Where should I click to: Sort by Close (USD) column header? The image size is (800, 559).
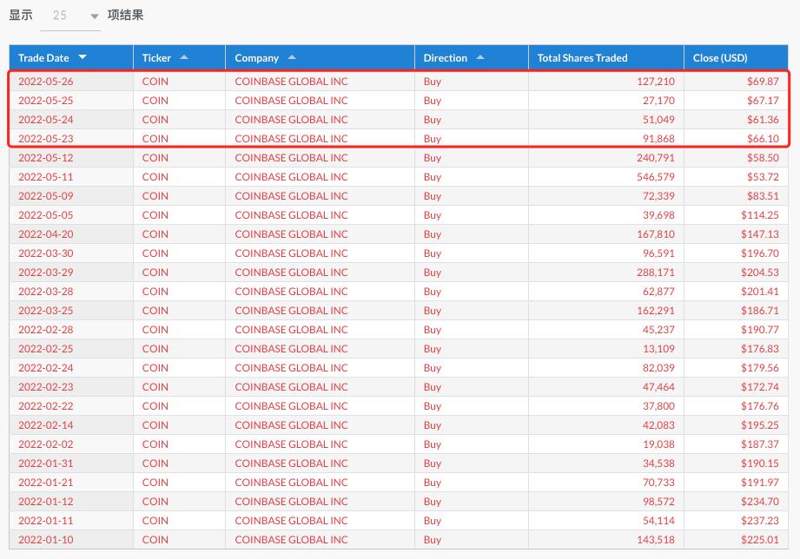[720, 58]
